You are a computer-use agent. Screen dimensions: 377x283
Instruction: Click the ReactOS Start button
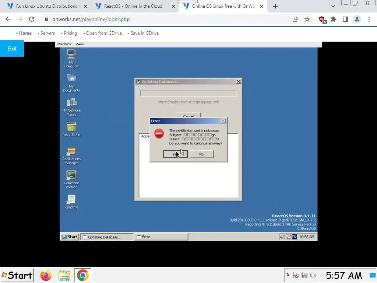(70, 237)
